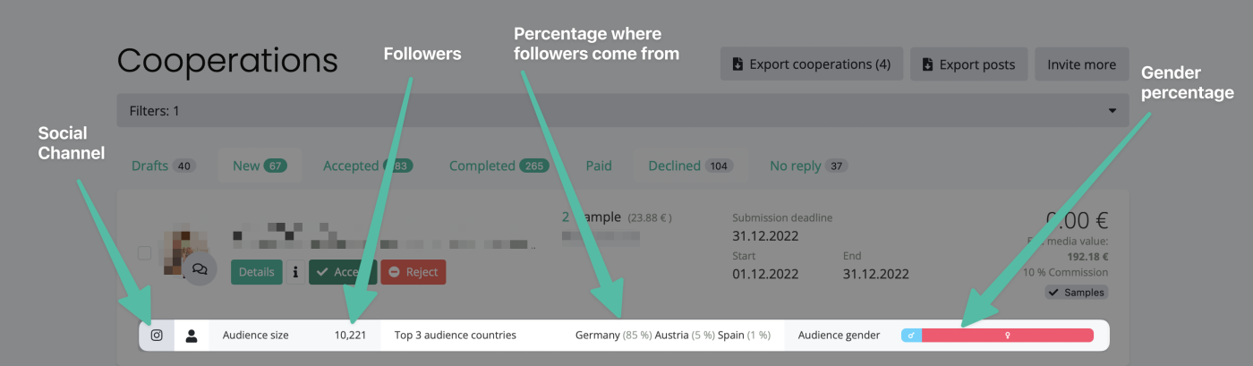The width and height of the screenshot is (1253, 366).
Task: Click the blurred influencer avatar thumbnail
Action: [183, 245]
